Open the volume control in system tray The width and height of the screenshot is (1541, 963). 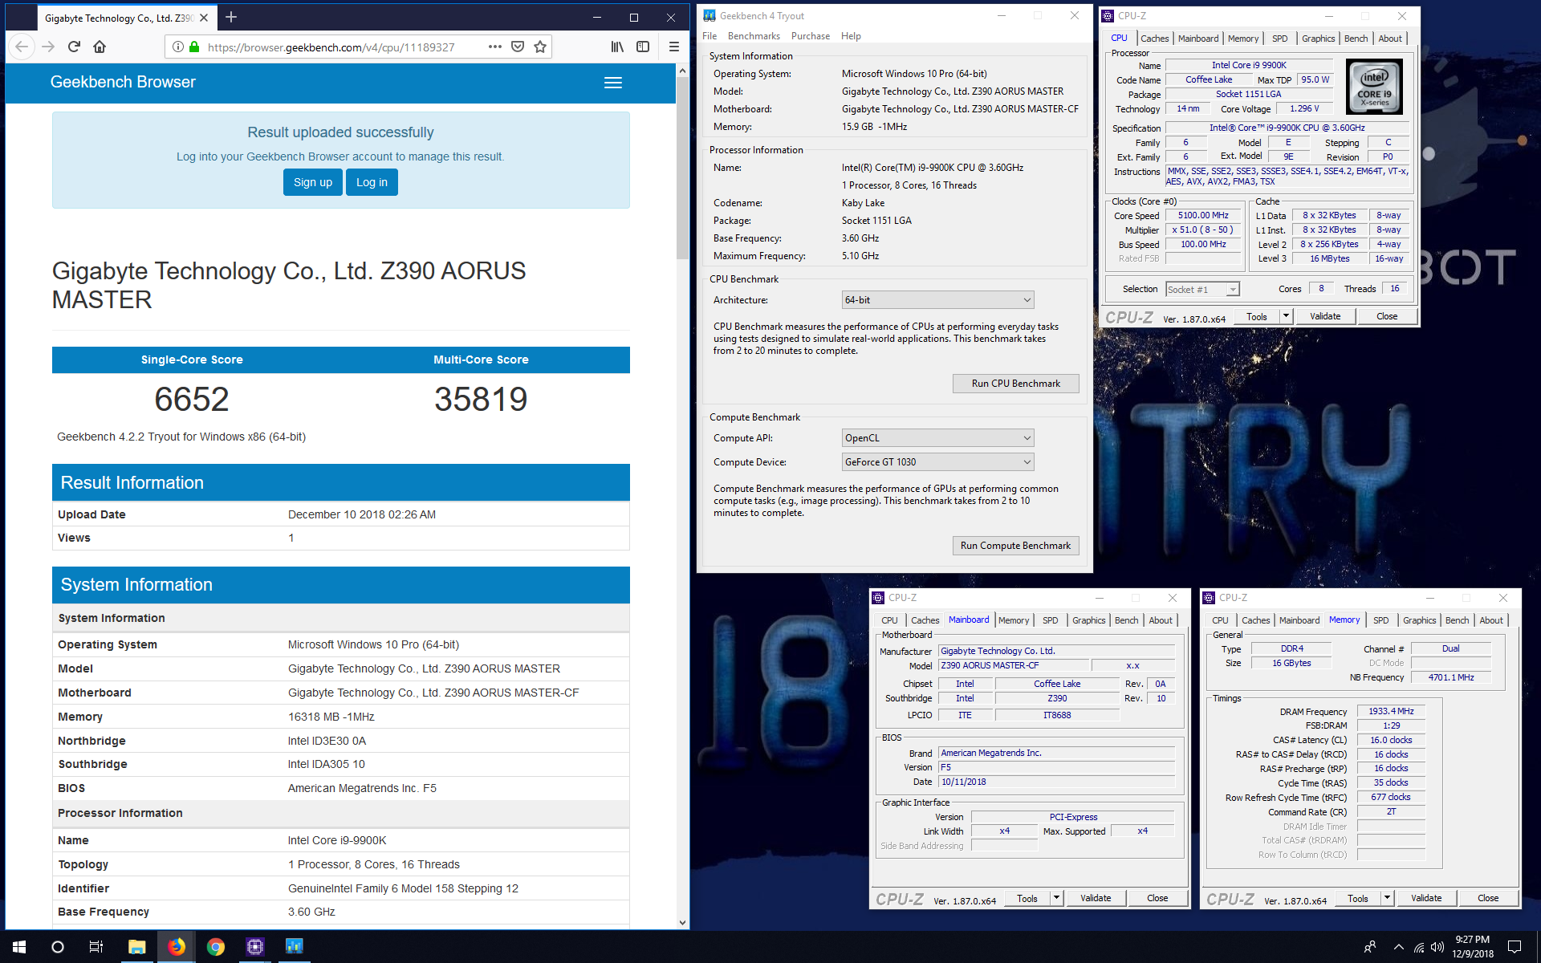[1437, 947]
